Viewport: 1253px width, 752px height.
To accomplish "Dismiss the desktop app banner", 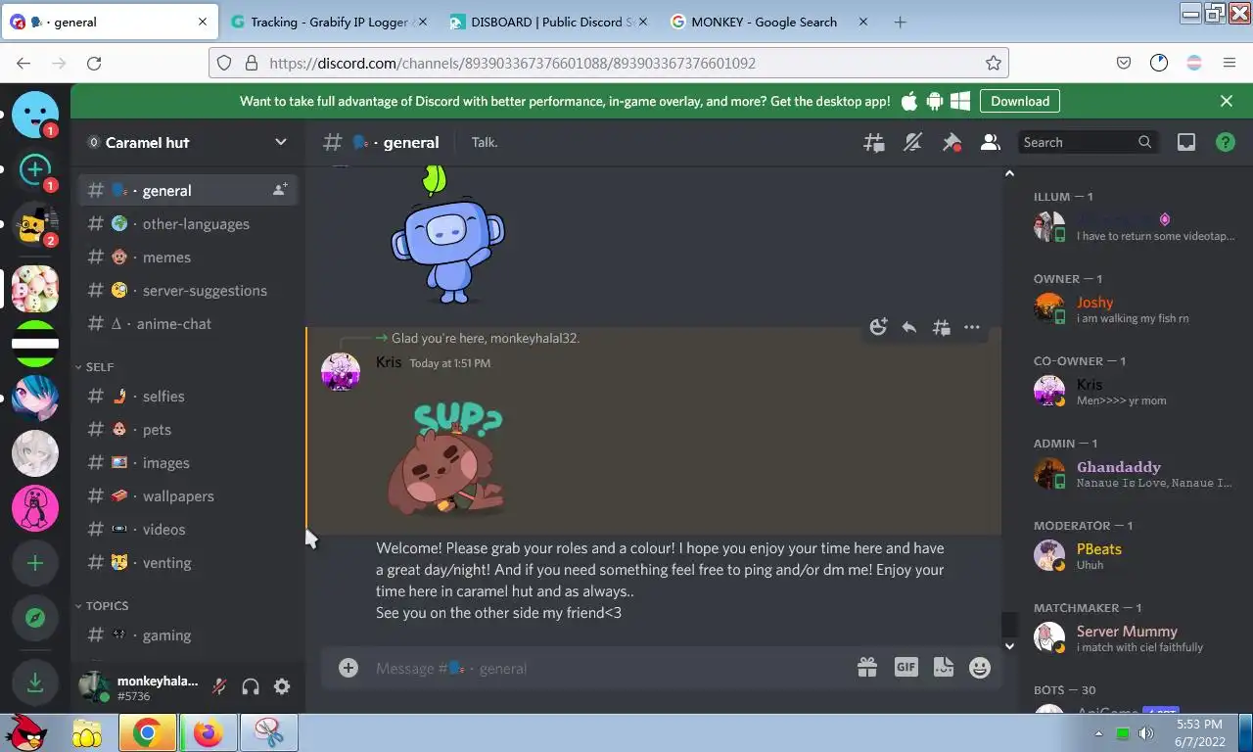I will click(x=1227, y=101).
